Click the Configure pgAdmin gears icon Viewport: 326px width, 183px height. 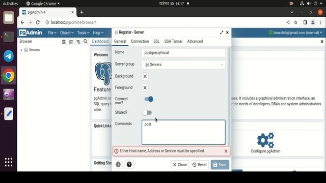coord(265,140)
